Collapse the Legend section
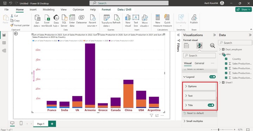Screen dimensions: 253x131 pyautogui.click(x=184, y=77)
